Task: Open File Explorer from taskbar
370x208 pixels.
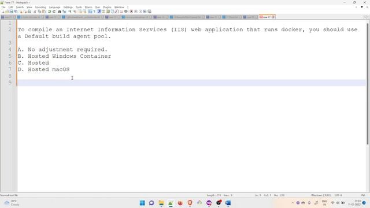Action: 161,203
